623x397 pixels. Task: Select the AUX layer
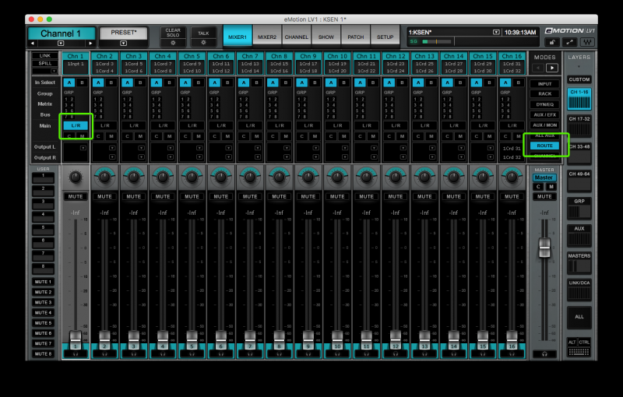579,236
